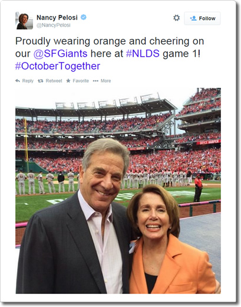
Task: Select the Reply text label
Action: (28, 81)
